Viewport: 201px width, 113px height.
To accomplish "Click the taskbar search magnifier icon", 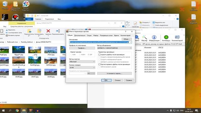I will click(10, 110).
